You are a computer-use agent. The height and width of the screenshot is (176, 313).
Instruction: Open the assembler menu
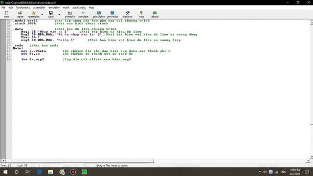pyautogui.click(x=39, y=8)
